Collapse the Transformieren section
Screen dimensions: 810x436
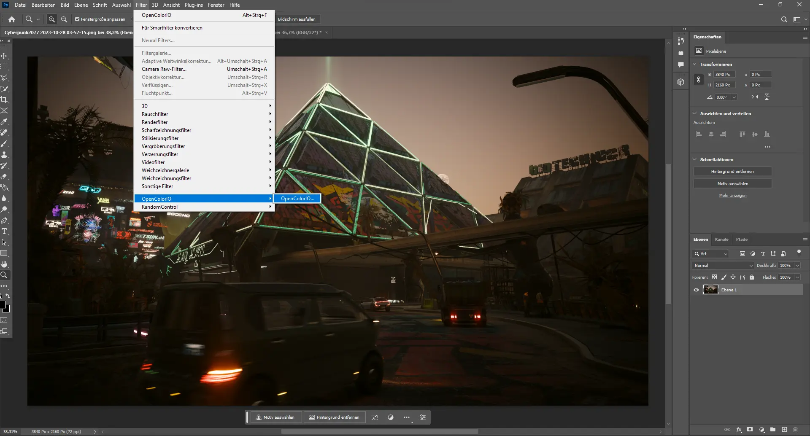tap(695, 64)
